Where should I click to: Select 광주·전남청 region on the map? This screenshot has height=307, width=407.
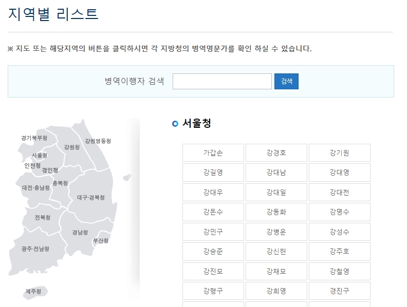click(x=35, y=249)
